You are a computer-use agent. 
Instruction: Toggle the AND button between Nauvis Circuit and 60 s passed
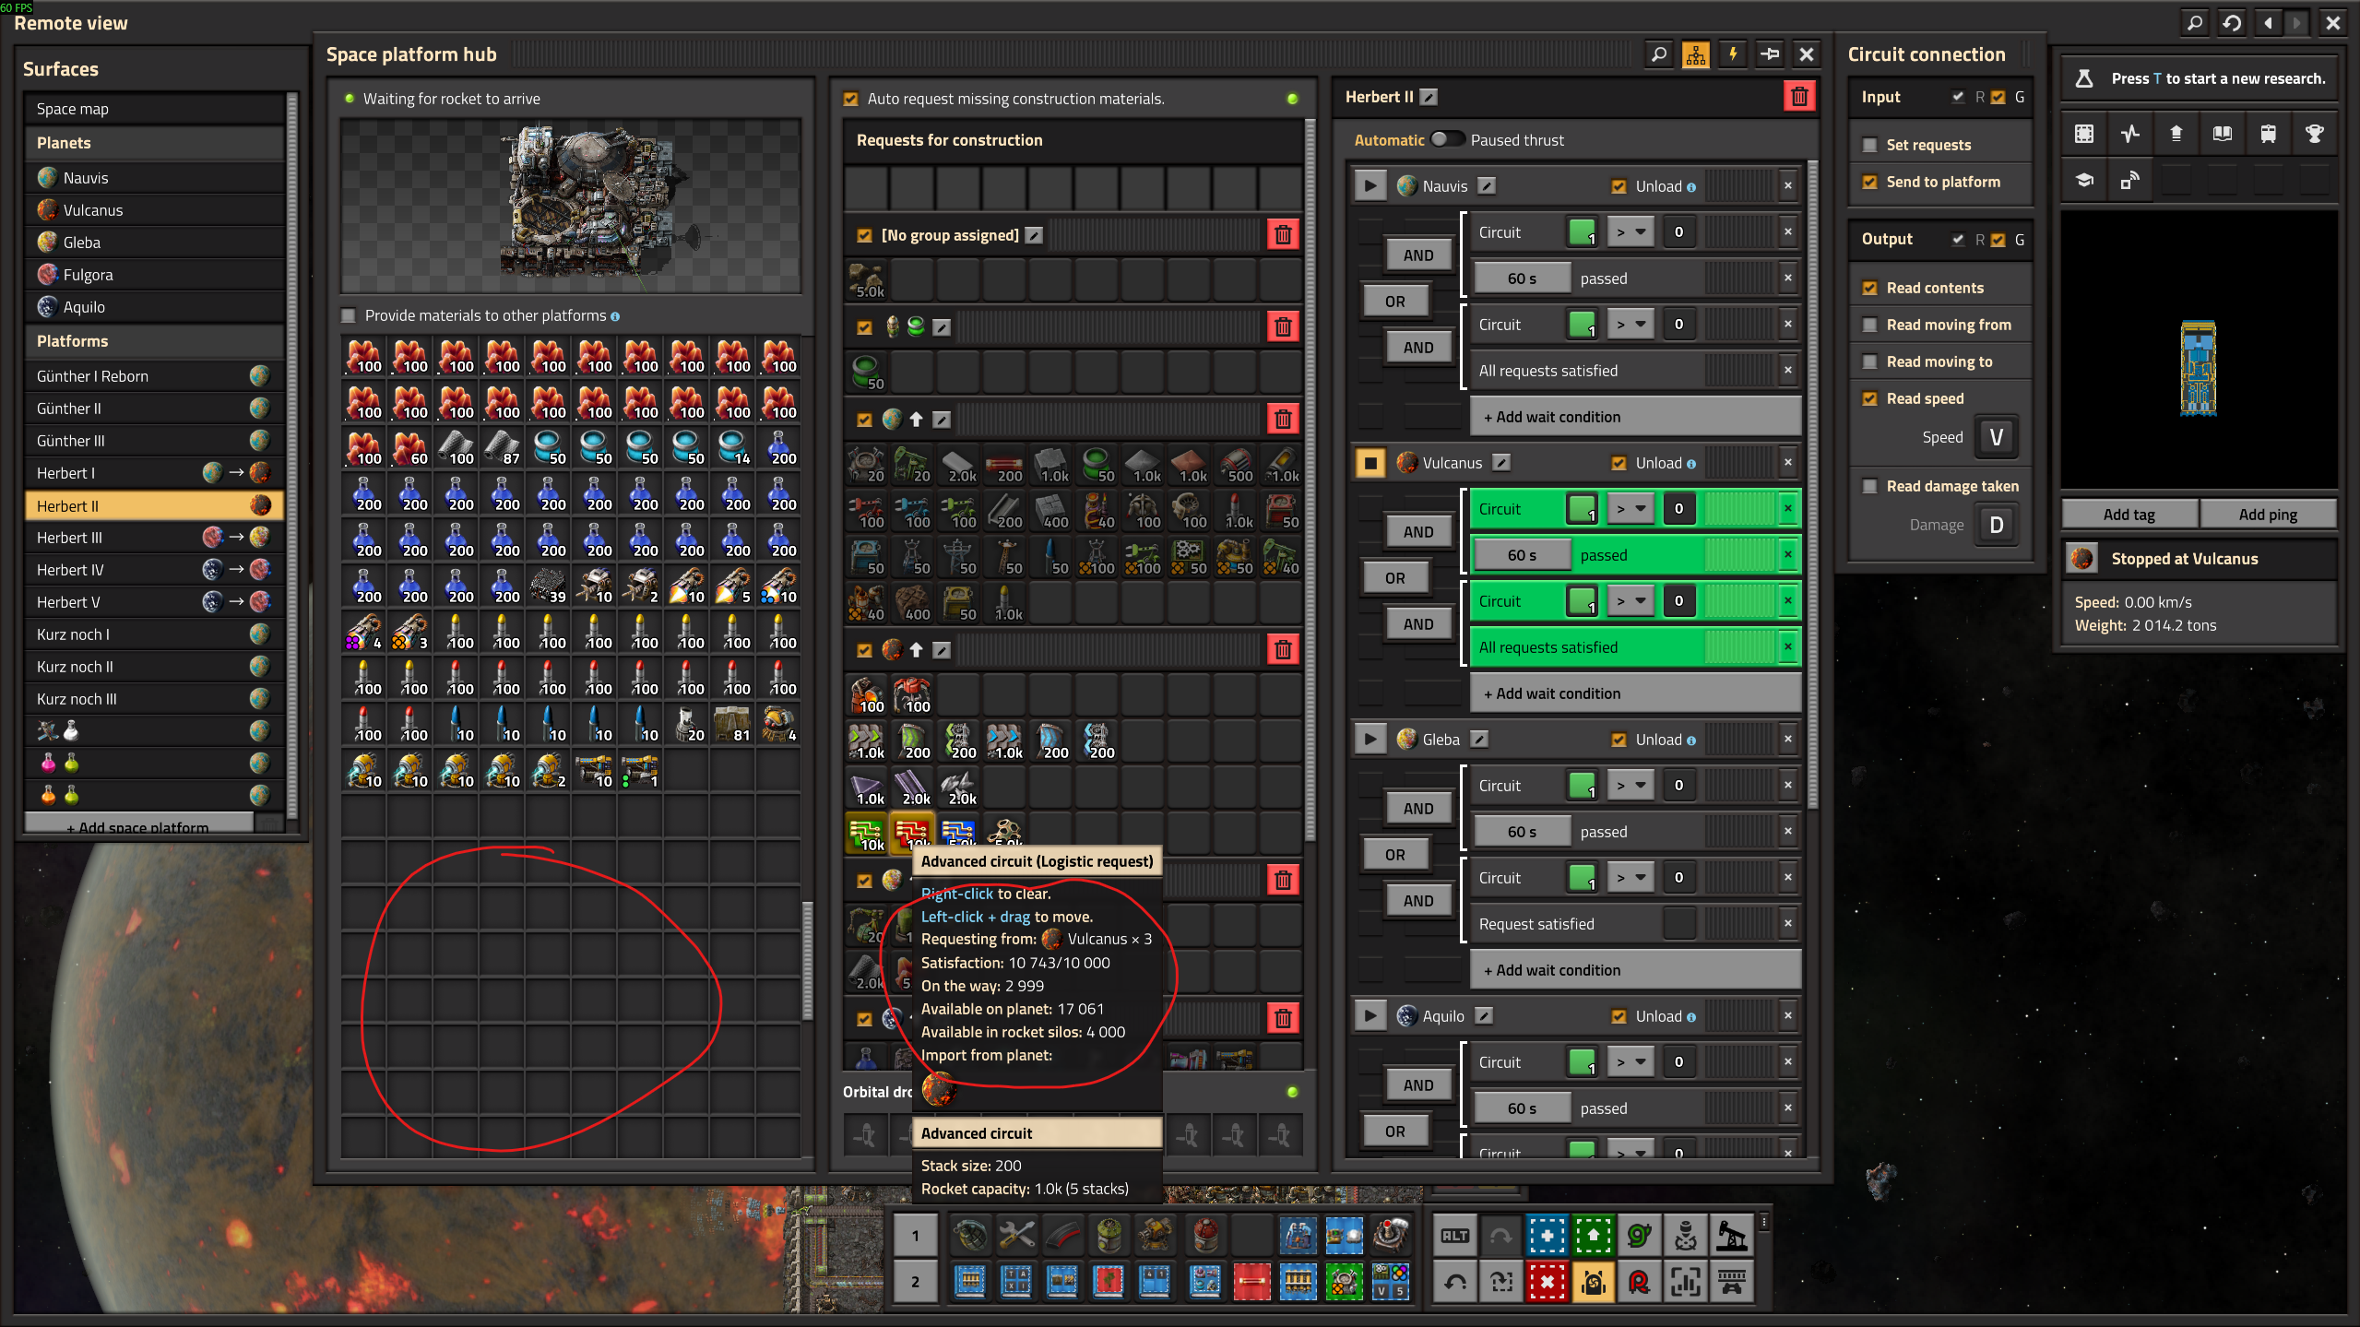click(x=1417, y=255)
